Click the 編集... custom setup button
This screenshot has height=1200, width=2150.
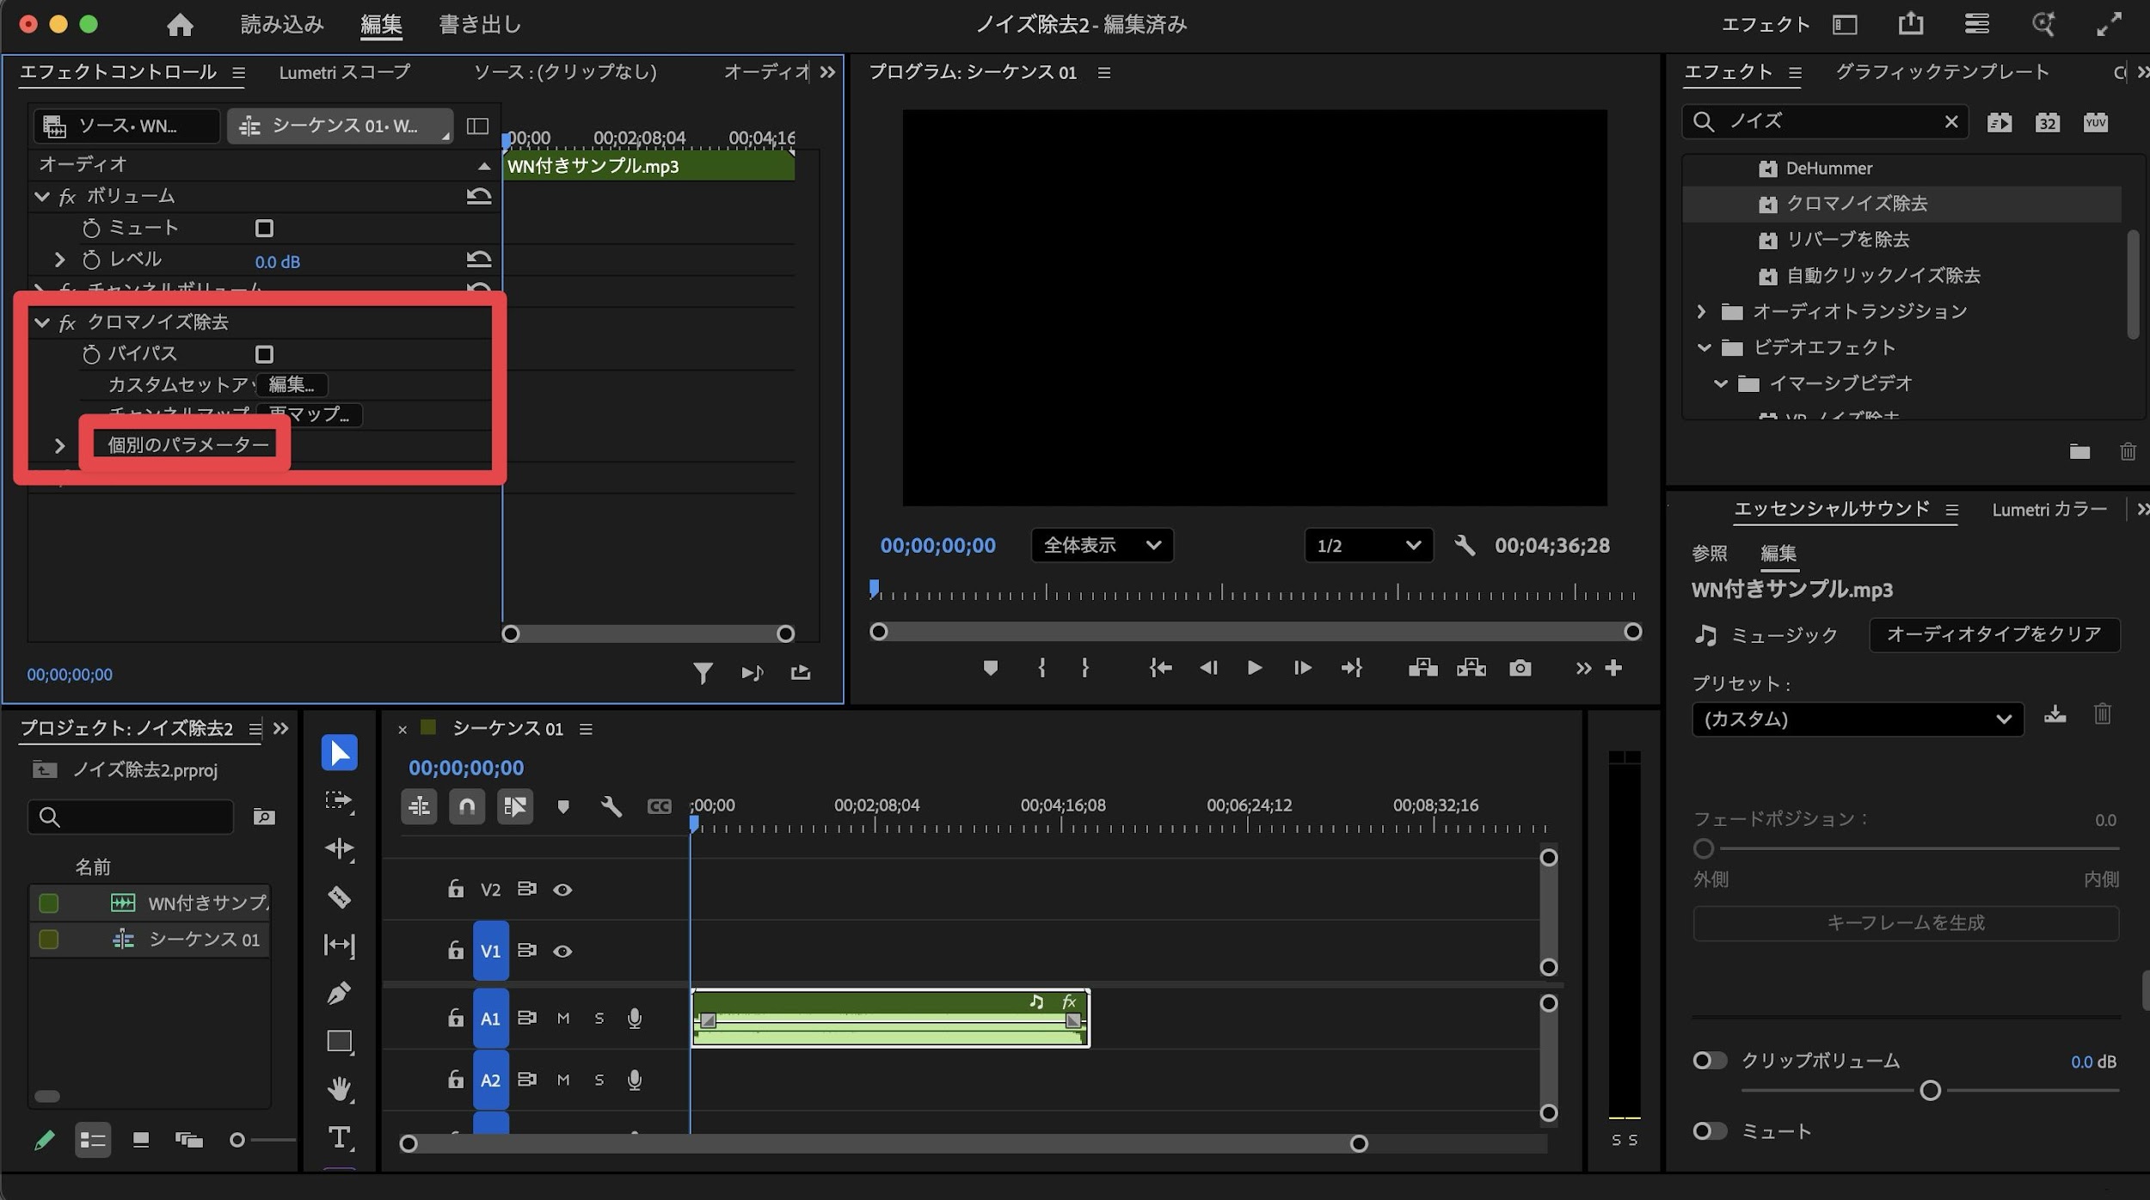coord(292,384)
